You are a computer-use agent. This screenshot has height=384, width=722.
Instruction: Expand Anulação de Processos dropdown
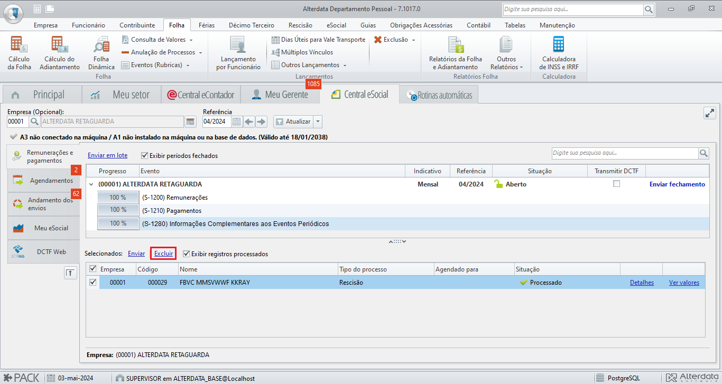pos(200,52)
